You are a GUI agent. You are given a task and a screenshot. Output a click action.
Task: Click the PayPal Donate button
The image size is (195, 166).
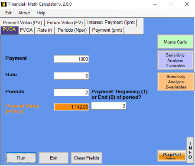point(172,156)
